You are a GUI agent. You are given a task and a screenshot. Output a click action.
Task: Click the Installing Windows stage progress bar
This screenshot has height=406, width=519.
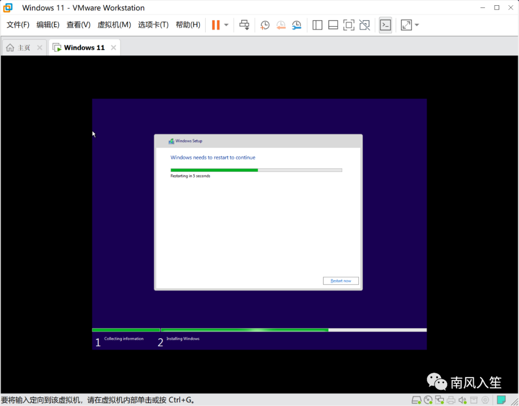point(294,330)
